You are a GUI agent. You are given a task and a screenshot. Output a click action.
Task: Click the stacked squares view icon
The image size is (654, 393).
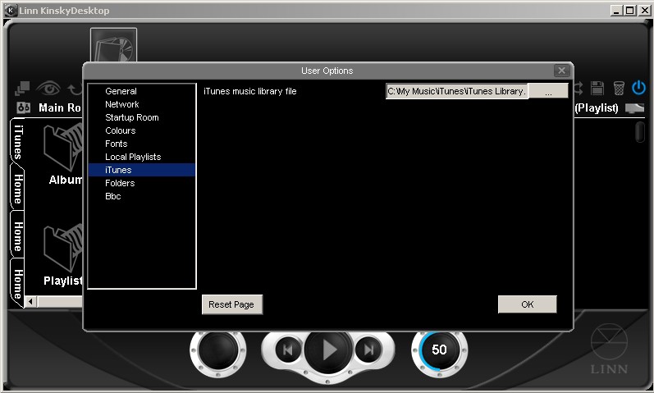coord(21,88)
